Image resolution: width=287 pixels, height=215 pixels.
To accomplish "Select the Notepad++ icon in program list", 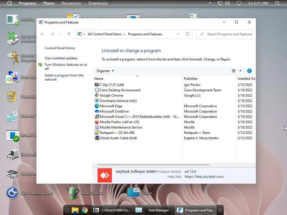I will (x=97, y=132).
